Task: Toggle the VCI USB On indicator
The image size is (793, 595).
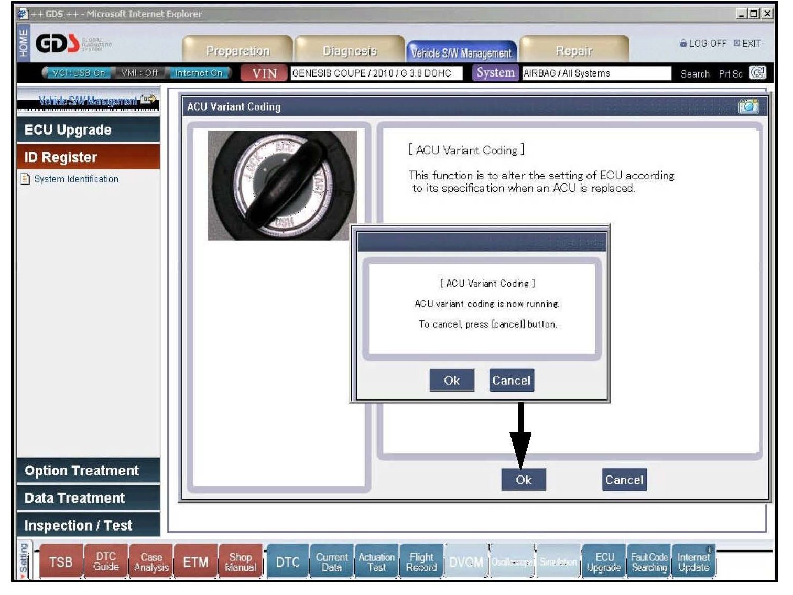Action: [x=78, y=73]
